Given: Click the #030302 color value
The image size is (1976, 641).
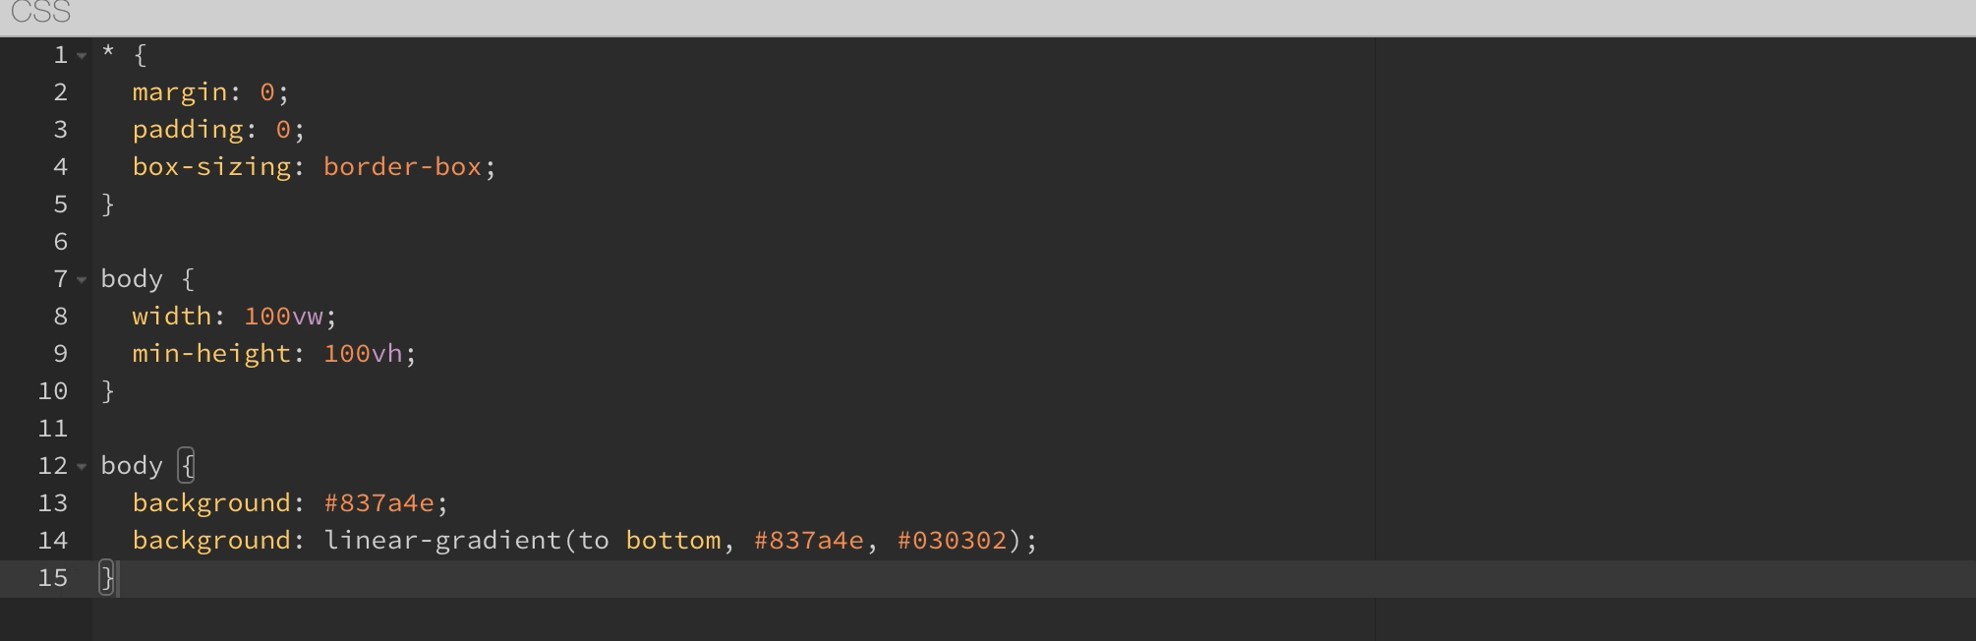Looking at the screenshot, I should (x=952, y=541).
